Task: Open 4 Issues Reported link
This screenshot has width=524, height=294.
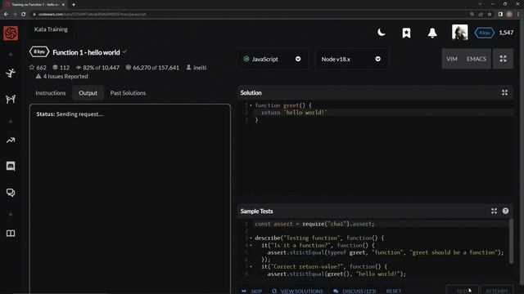Action: pos(62,76)
